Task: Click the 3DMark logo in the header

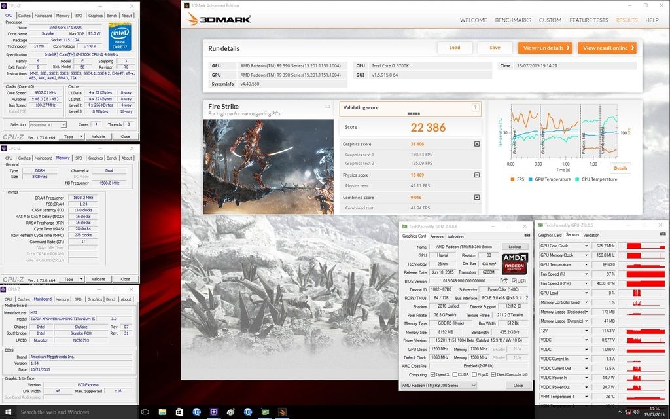Action: [219, 19]
